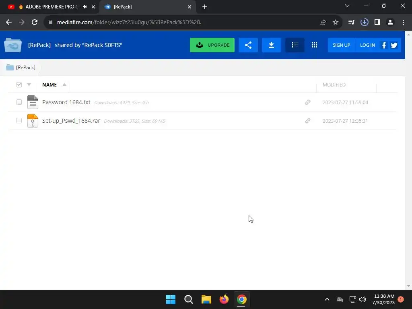
Task: Click the MediaFire share button
Action: click(x=248, y=45)
